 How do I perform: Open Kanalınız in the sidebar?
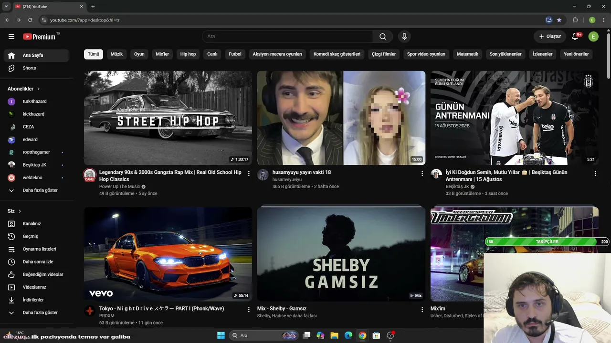click(36, 223)
